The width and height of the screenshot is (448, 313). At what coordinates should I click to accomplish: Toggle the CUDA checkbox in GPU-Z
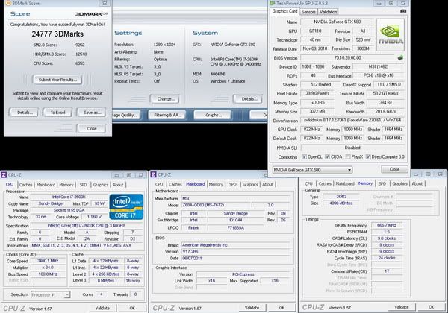328,156
